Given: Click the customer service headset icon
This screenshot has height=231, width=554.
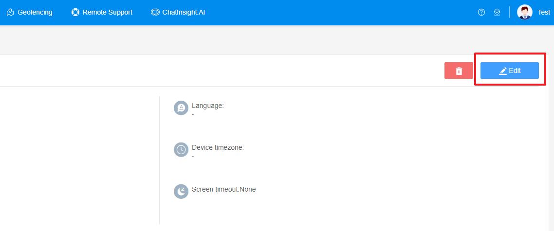Looking at the screenshot, I should pyautogui.click(x=497, y=12).
